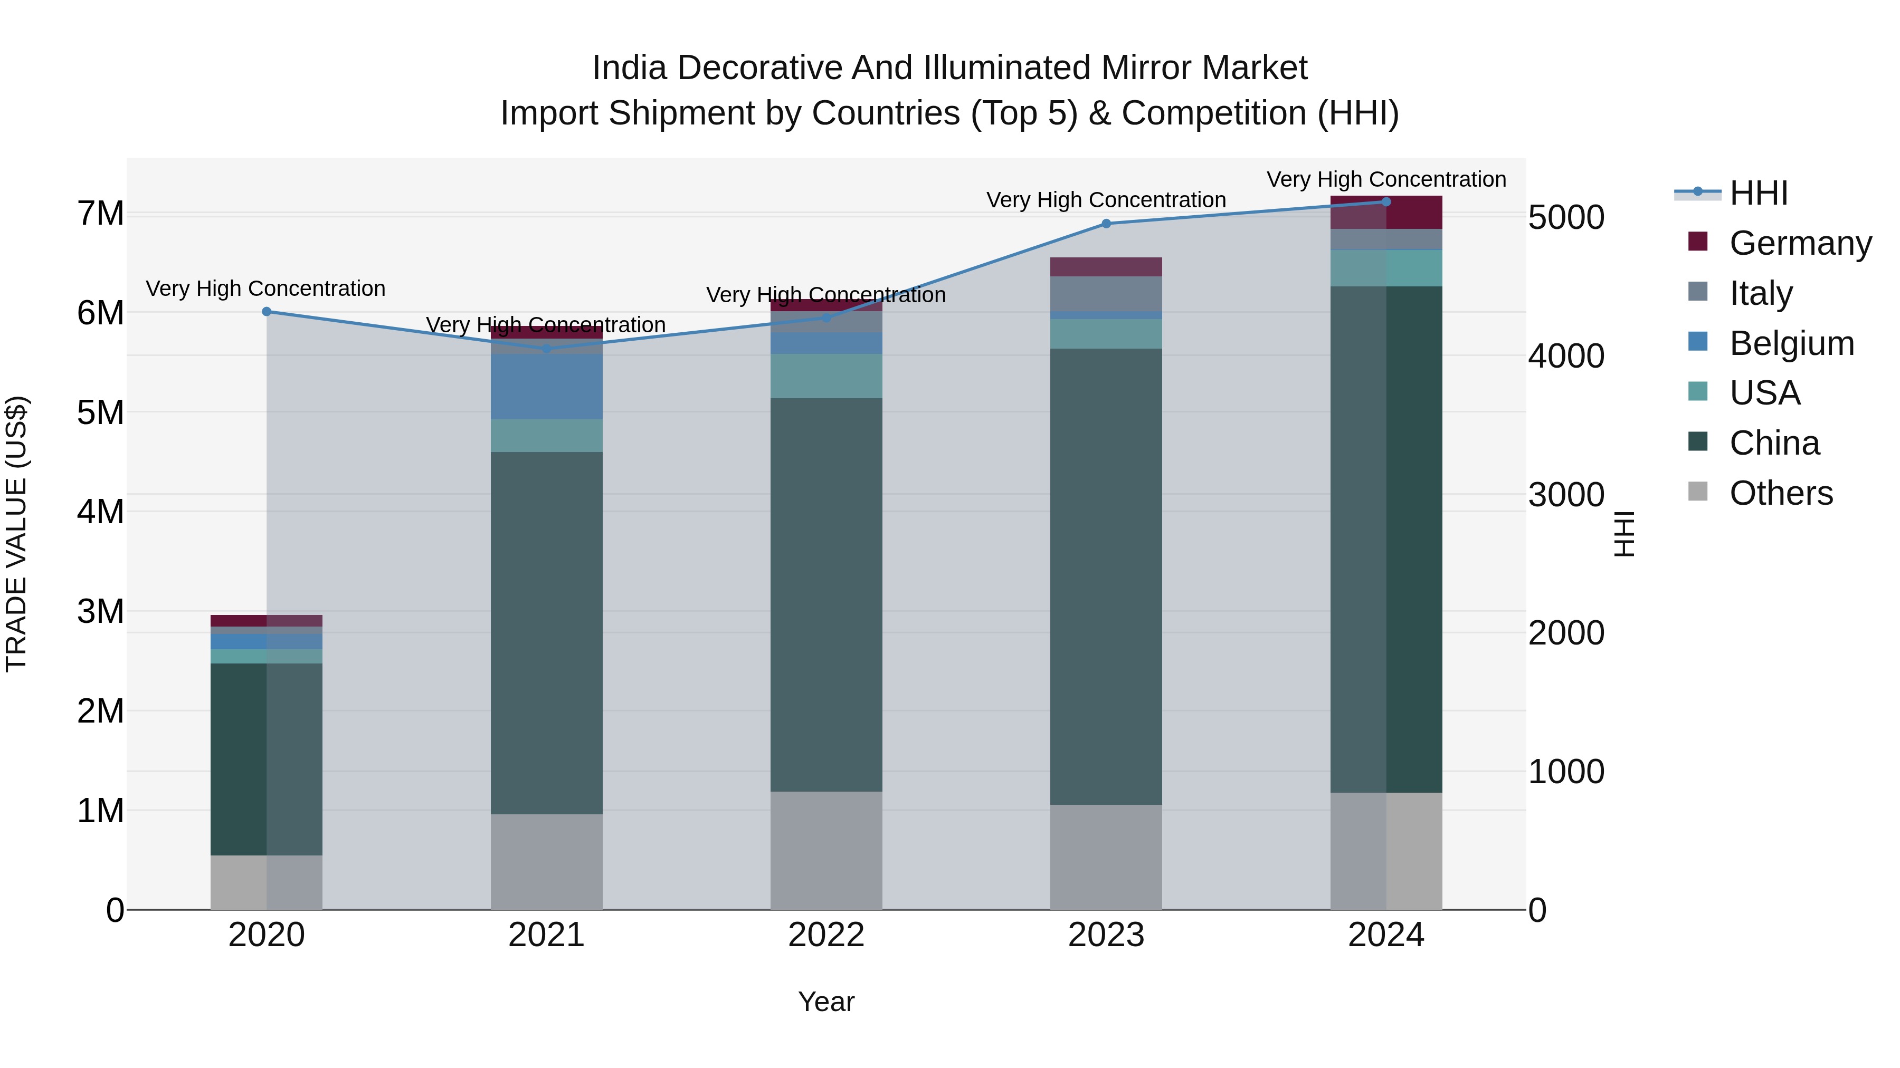Click the Others segment of 2020 bar
Viewport: 1900px width, 1068px height.
[x=267, y=882]
